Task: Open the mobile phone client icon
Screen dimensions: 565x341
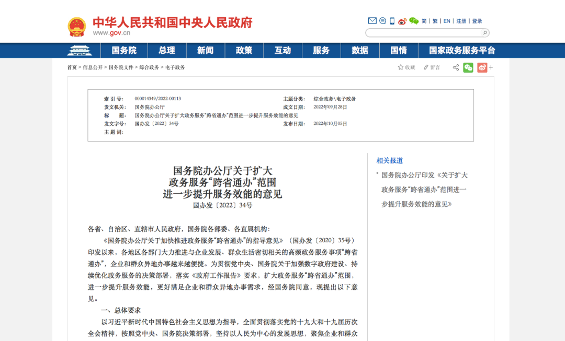Action: point(392,21)
